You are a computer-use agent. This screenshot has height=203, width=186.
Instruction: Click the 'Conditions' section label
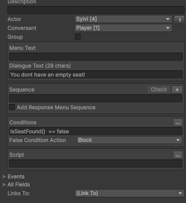23,122
